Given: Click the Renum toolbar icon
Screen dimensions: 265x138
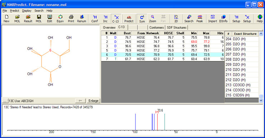Looking at the screenshot, I should (82, 19).
